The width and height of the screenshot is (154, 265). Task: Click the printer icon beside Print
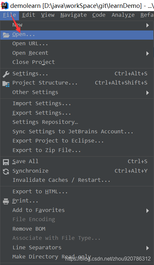(6, 201)
